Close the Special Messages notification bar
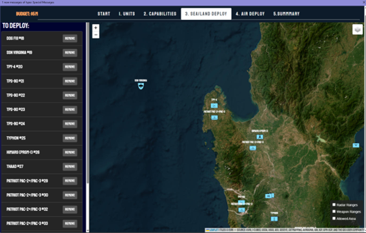This screenshot has width=366, height=233. [x=364, y=3]
